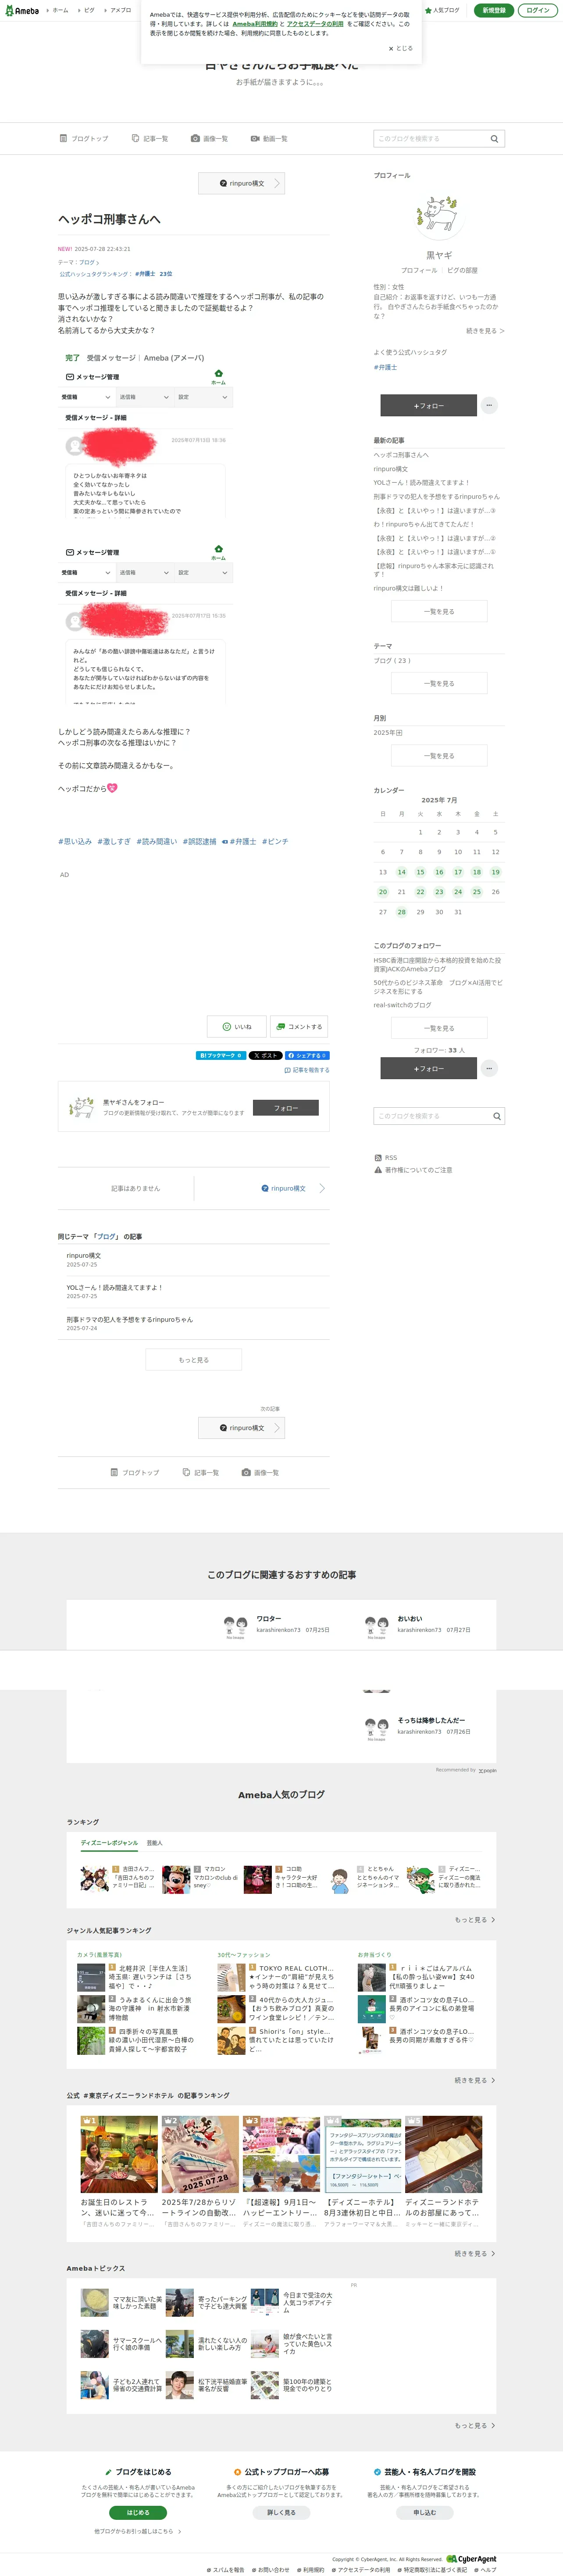Screen dimensions: 563x2576
Task: Open follower blog real-switchのブログ
Action: [403, 1005]
